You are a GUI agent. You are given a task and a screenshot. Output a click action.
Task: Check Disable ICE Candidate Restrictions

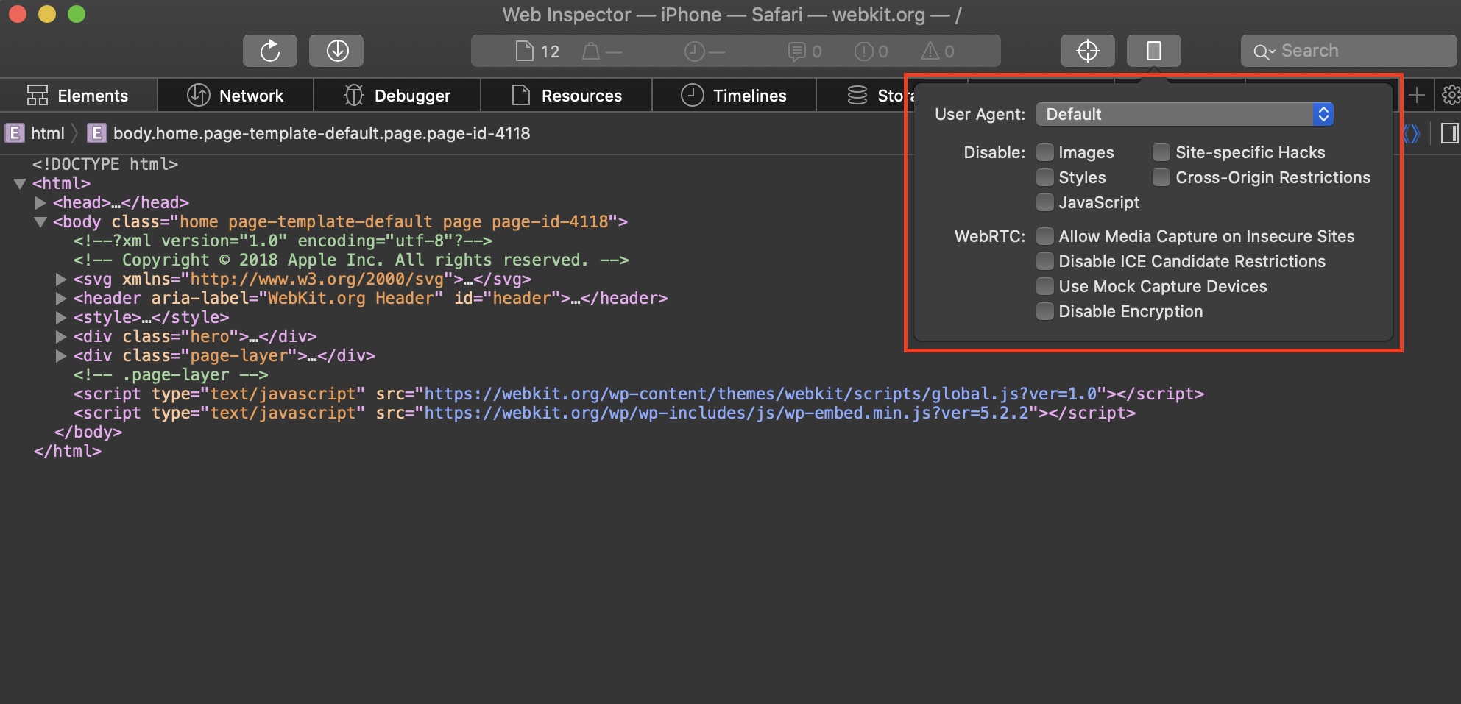click(x=1044, y=261)
